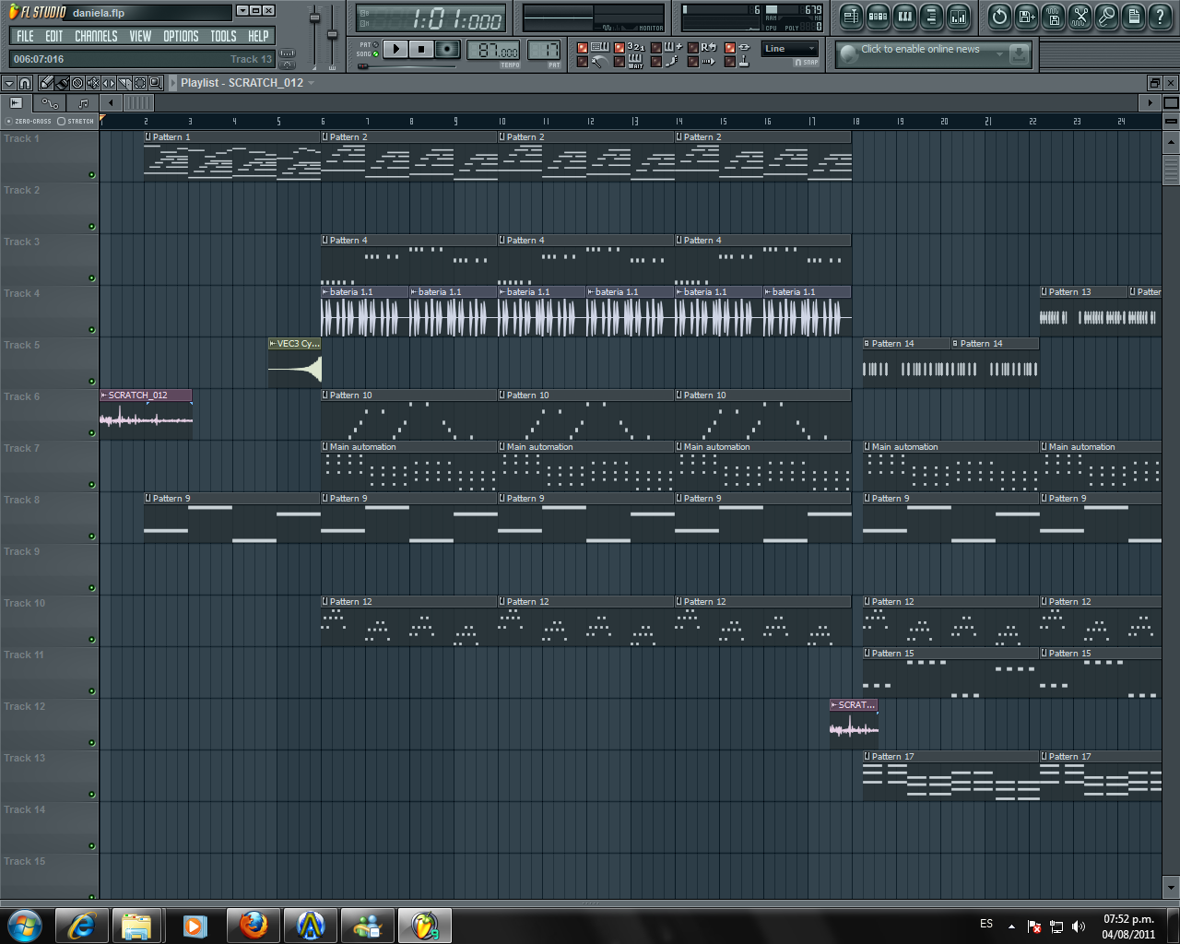1180x944 pixels.
Task: Click the Save new version icon
Action: pyautogui.click(x=1025, y=17)
